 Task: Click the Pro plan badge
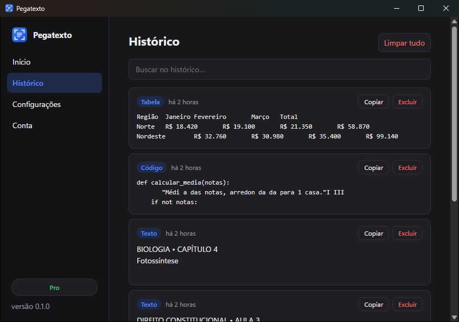(x=54, y=287)
